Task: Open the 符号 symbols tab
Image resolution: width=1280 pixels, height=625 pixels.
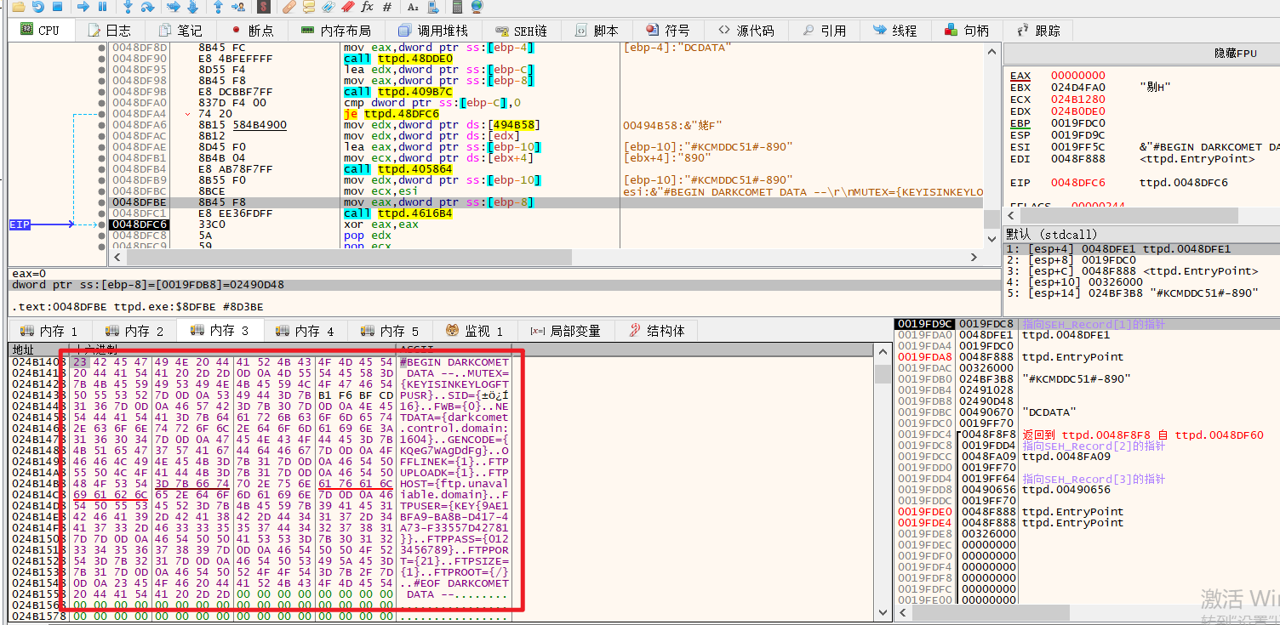Action: 668,31
